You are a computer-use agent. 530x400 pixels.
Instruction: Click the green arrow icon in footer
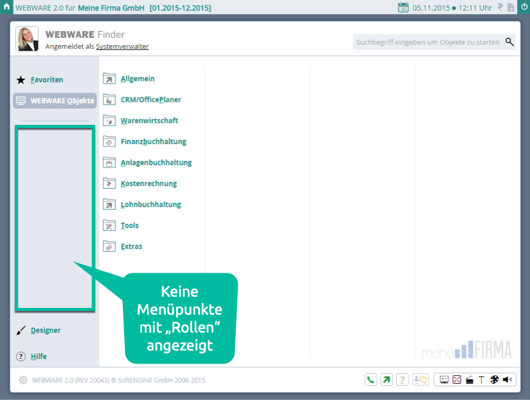click(x=387, y=380)
